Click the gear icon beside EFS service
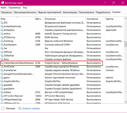The width and height of the screenshot is (127, 113). point(2,22)
